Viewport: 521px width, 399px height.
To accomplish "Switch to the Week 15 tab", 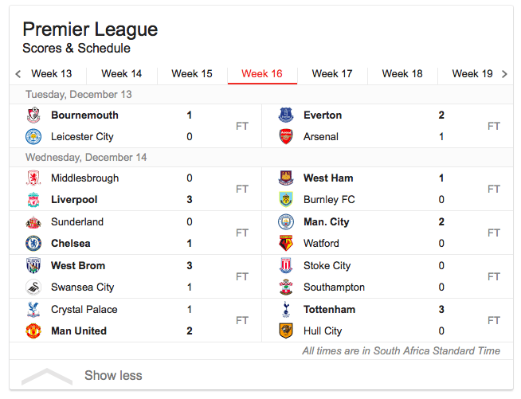I will pos(192,74).
